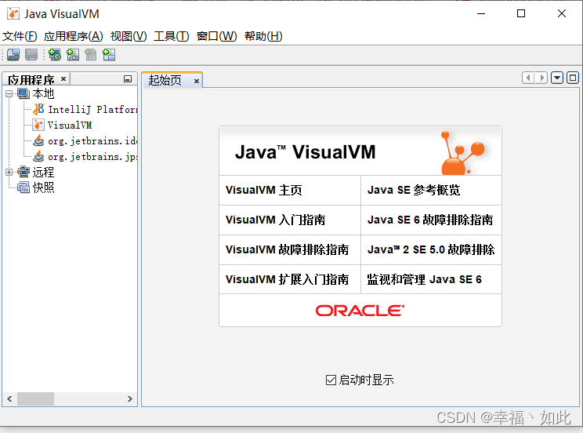583x433 pixels.
Task: Click the 远程 network icon
Action: click(24, 172)
